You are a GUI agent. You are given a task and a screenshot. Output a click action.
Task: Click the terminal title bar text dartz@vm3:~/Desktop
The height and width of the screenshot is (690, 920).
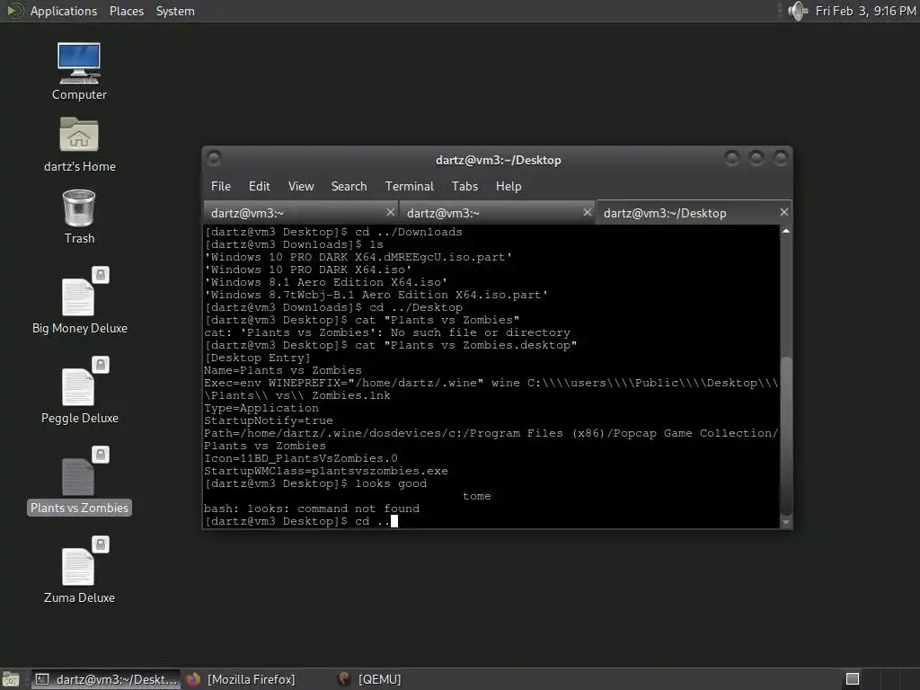point(498,160)
